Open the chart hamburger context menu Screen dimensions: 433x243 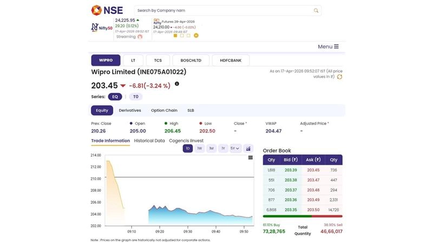tap(250, 158)
